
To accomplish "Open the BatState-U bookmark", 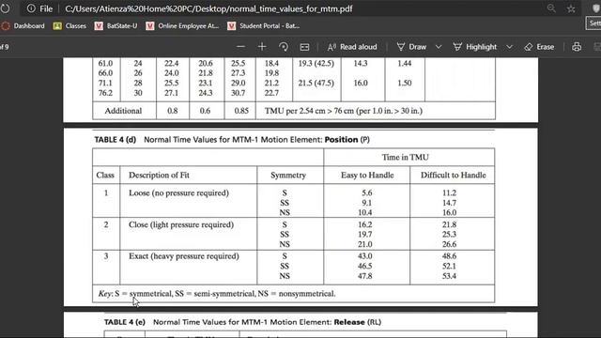I will pos(116,25).
